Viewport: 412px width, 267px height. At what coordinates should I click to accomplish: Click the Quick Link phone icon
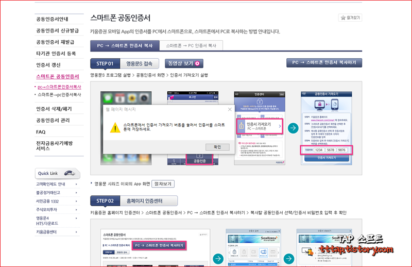coord(70,173)
